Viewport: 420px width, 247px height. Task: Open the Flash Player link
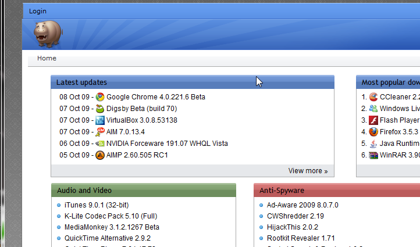[x=400, y=120]
